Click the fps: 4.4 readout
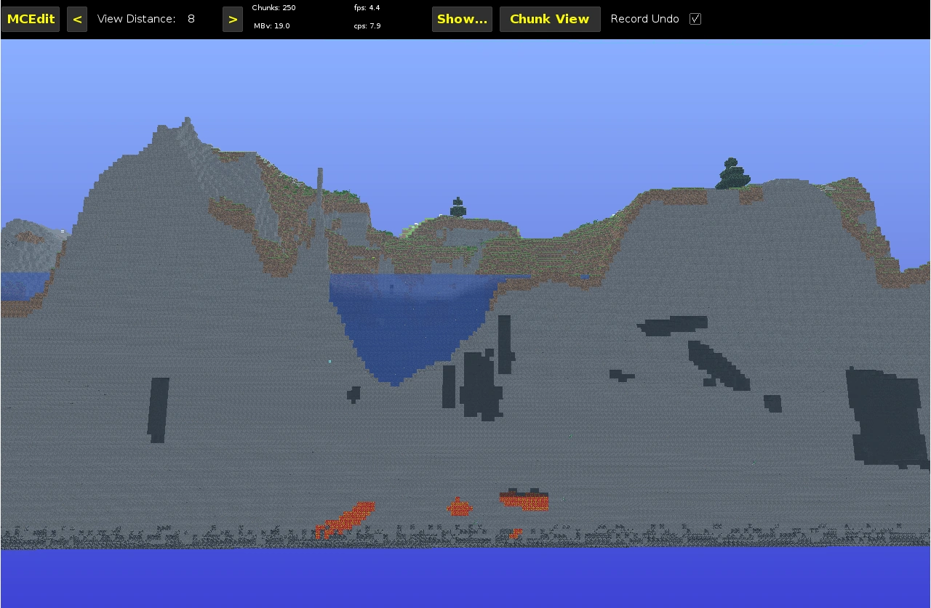 pyautogui.click(x=367, y=8)
